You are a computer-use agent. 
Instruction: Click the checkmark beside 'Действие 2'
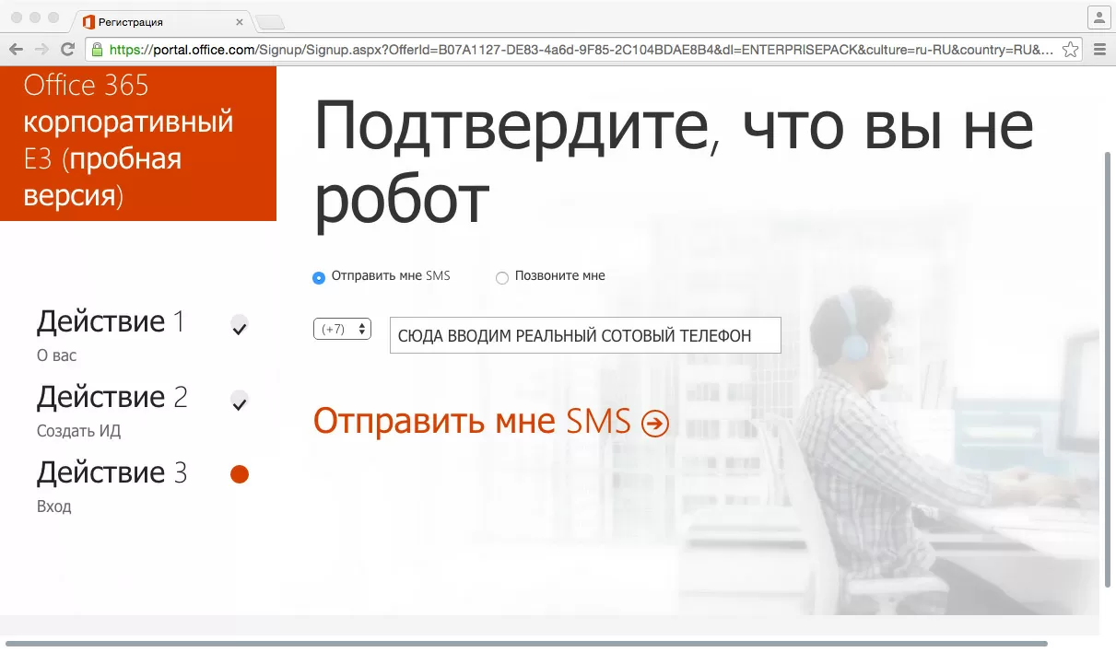click(x=240, y=402)
